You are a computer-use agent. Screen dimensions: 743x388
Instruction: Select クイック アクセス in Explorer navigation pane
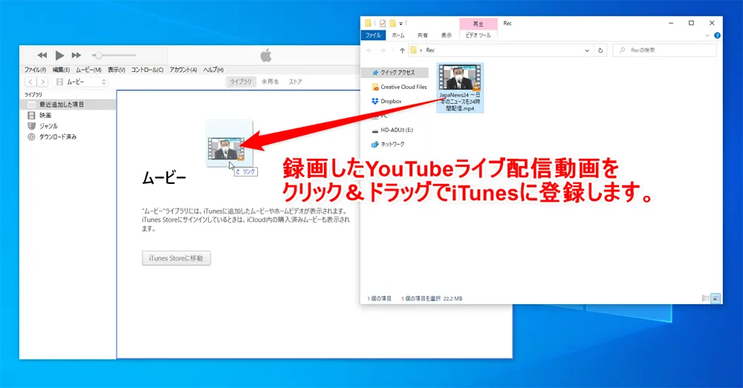(x=395, y=73)
